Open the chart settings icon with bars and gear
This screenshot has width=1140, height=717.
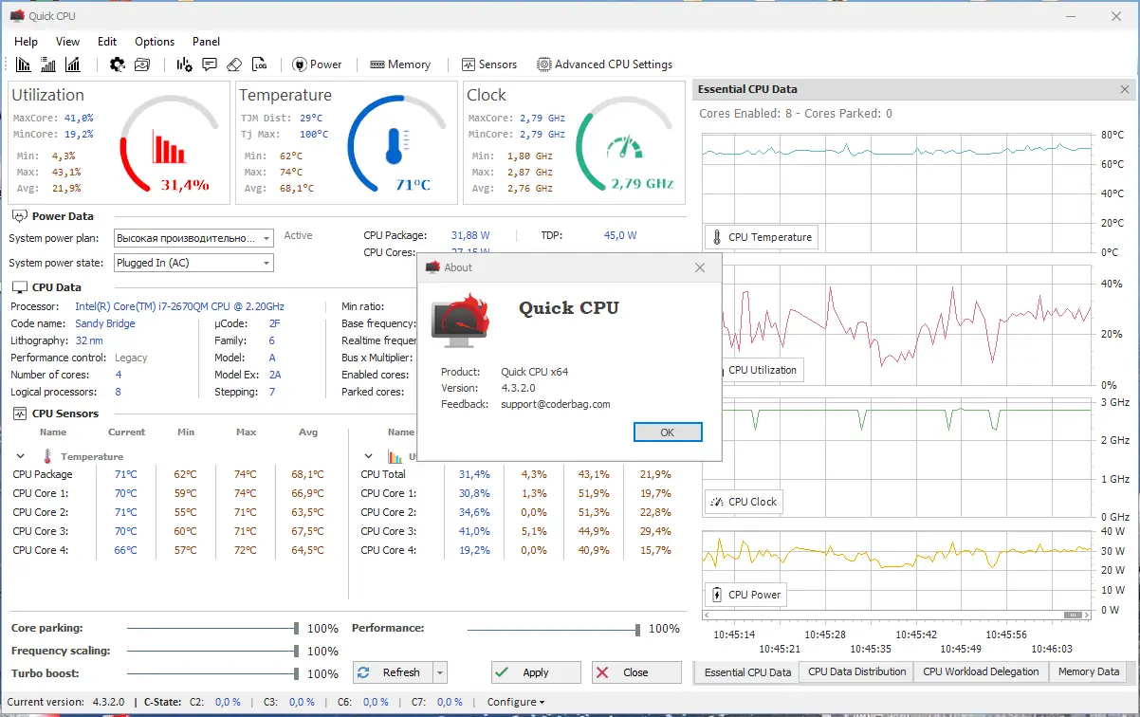point(185,64)
